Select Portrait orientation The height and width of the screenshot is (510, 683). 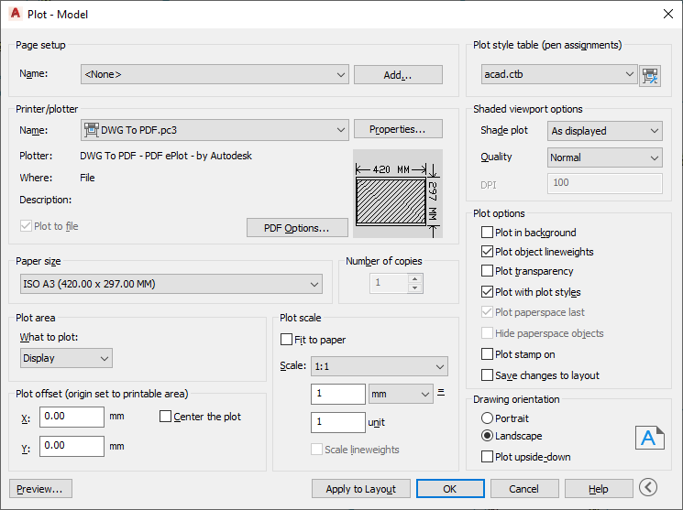pyautogui.click(x=487, y=418)
